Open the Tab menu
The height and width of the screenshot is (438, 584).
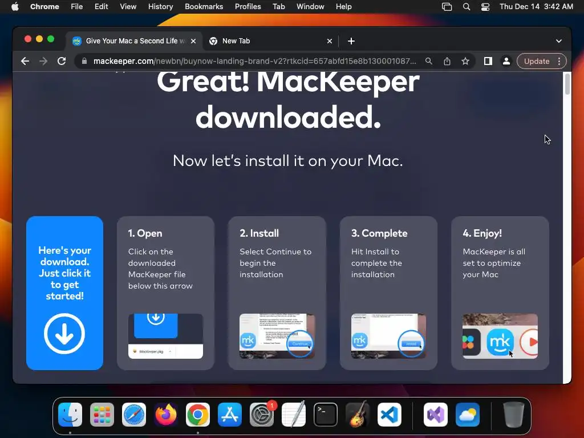click(x=278, y=6)
